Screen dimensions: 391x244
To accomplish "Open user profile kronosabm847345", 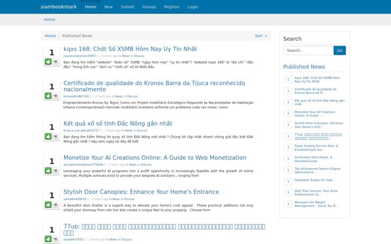I will point(76,97).
